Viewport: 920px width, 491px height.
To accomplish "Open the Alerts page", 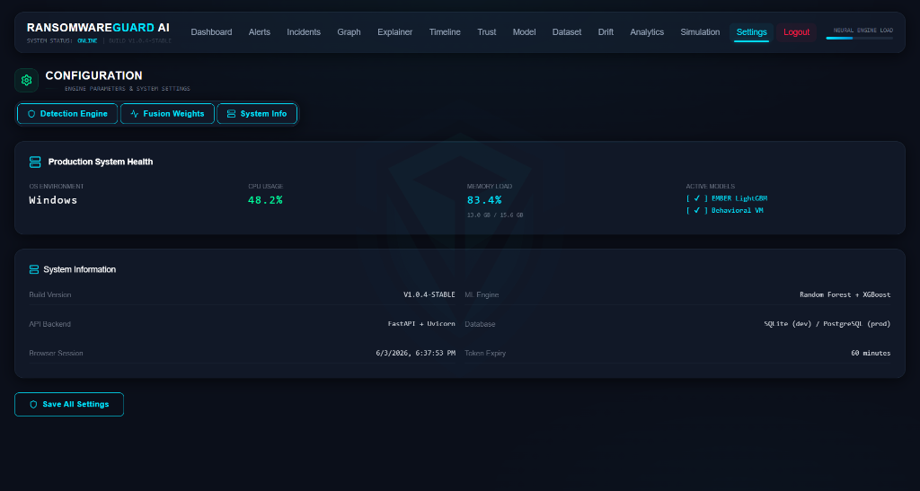I will [x=260, y=32].
